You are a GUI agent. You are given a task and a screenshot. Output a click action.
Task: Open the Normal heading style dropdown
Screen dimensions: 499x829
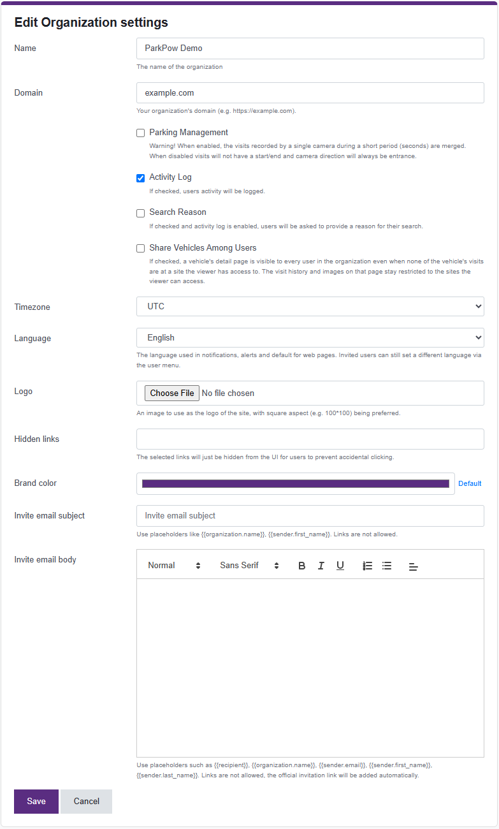click(x=175, y=566)
